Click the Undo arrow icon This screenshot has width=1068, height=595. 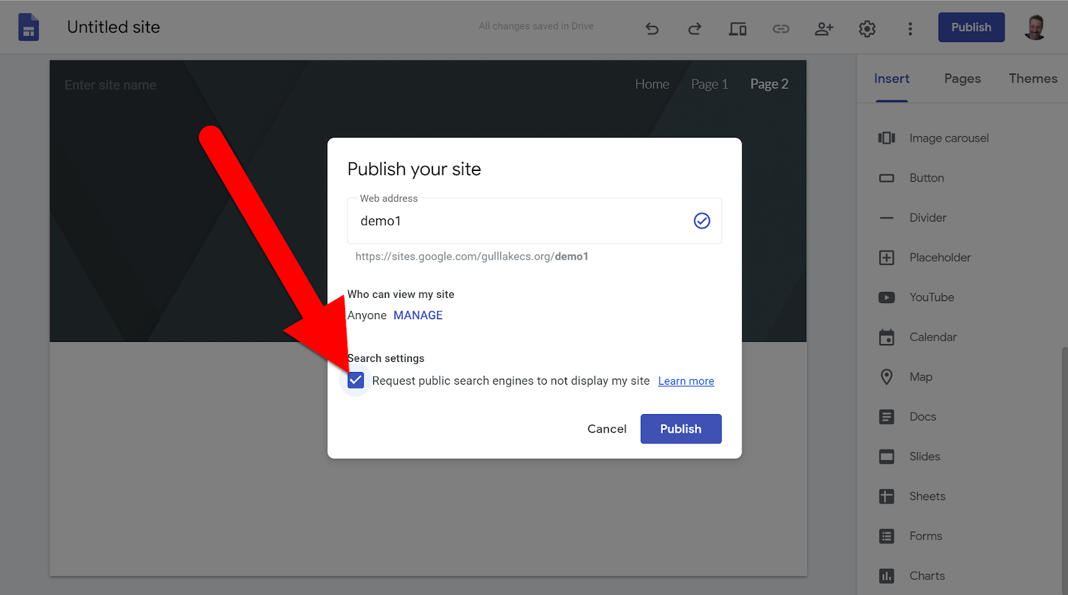(x=652, y=29)
